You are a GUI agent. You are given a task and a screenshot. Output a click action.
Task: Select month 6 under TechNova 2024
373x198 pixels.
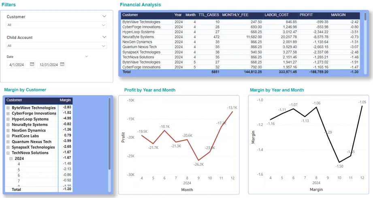19,175
